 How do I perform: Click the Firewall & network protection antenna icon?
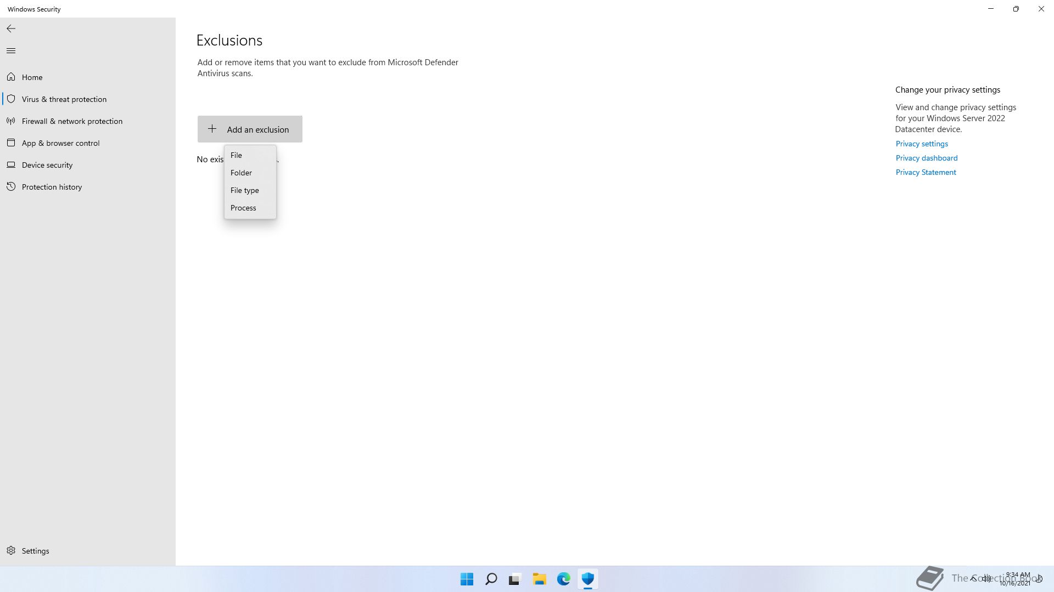pyautogui.click(x=11, y=121)
